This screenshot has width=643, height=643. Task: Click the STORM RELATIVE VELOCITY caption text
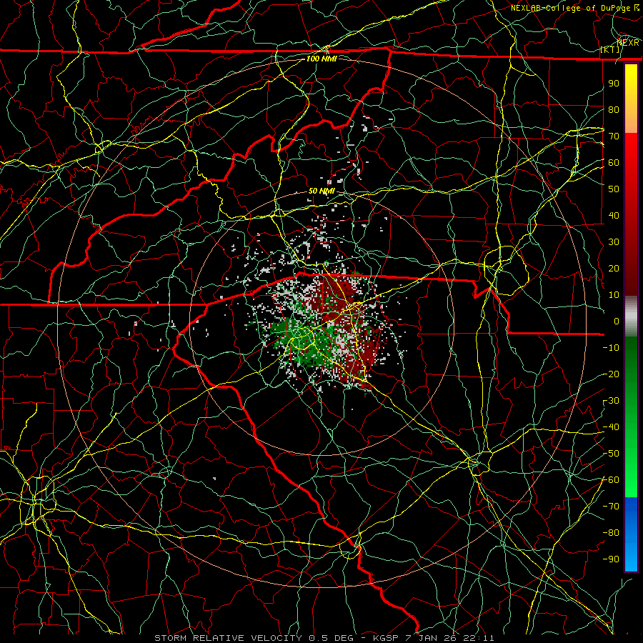click(228, 638)
